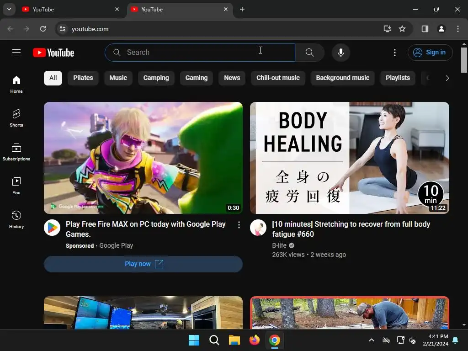Go to Home in sidebar
Screen dimensions: 468x351
(16, 85)
